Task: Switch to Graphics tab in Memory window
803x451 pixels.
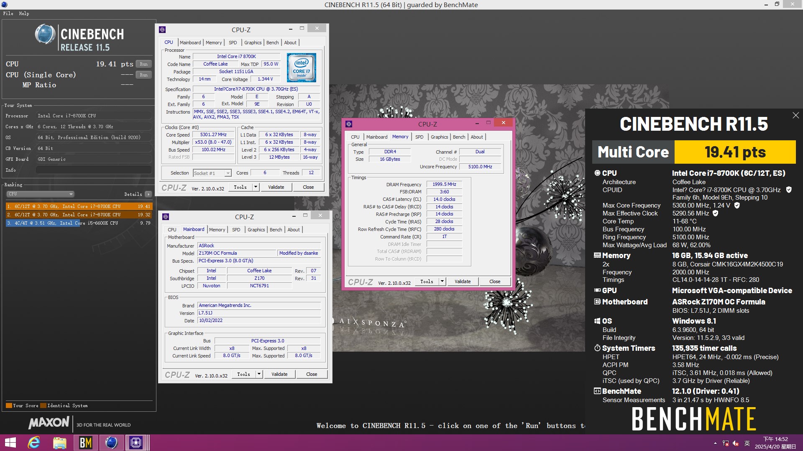Action: 439,137
